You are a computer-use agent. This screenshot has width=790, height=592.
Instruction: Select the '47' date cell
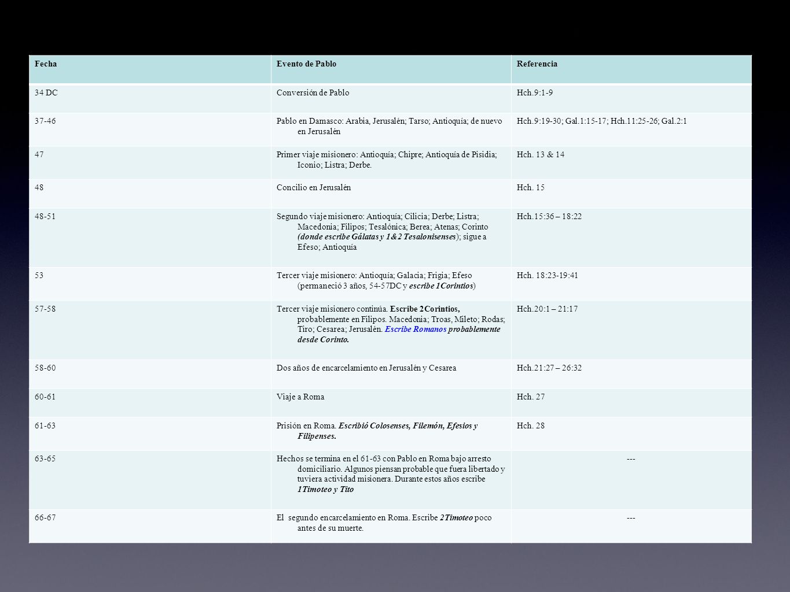click(150, 162)
